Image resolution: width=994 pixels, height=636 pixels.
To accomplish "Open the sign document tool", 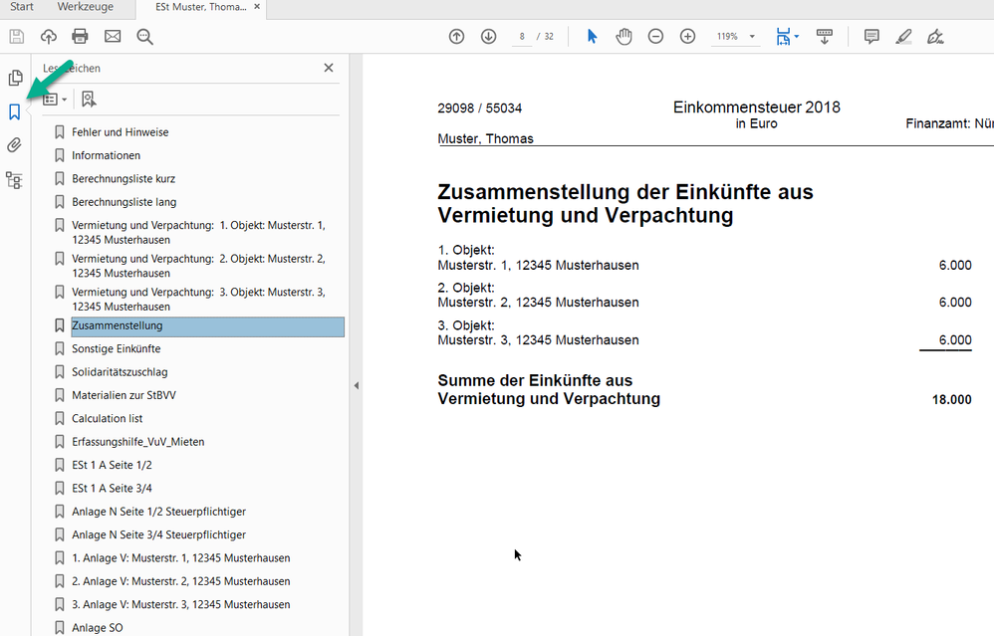I will tap(935, 37).
